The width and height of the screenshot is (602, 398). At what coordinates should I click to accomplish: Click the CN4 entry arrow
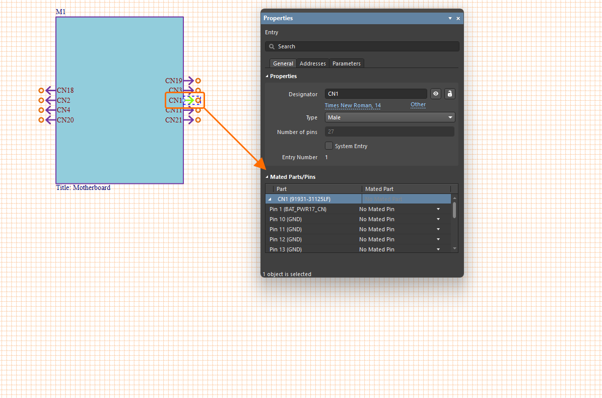50,110
